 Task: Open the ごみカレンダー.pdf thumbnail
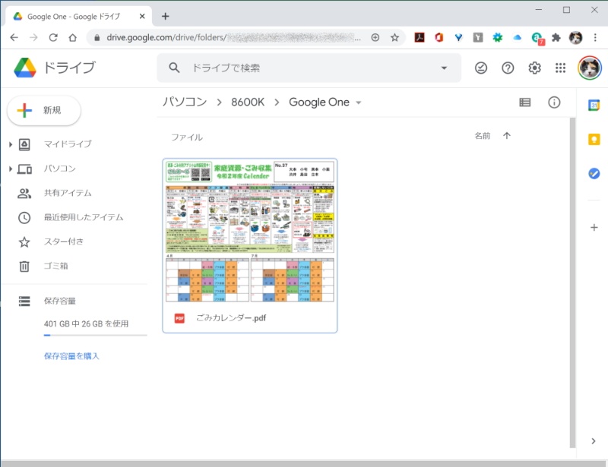[x=249, y=232]
